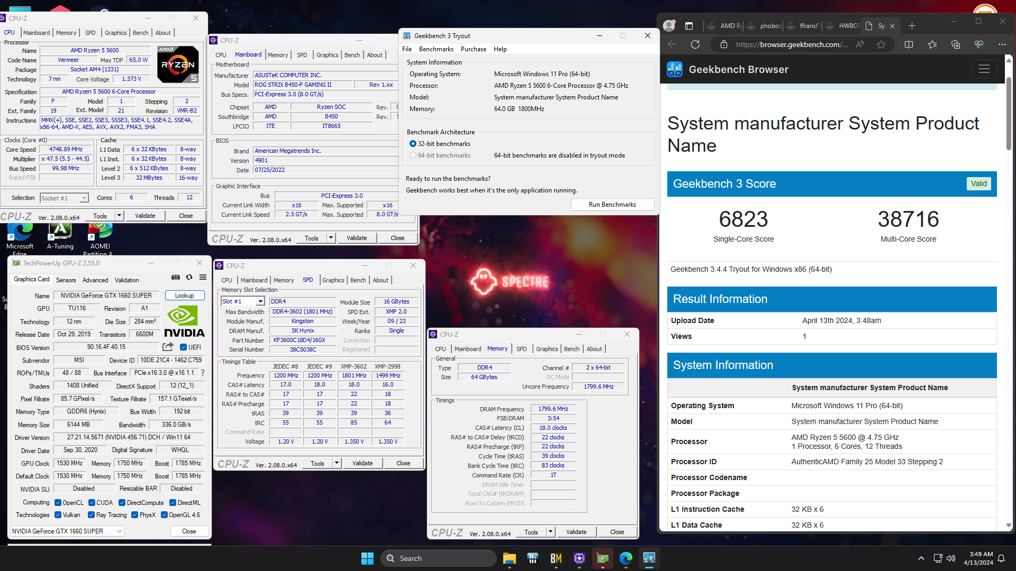Screen dimensions: 1016x571
Task: Add page to favorites with star icon
Action: coord(881,44)
